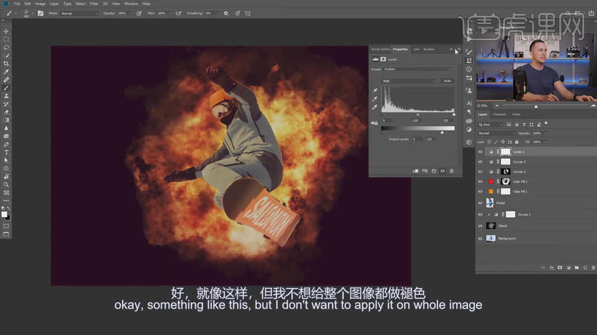
Task: Hide the Color Fill 2 layer
Action: [x=480, y=182]
